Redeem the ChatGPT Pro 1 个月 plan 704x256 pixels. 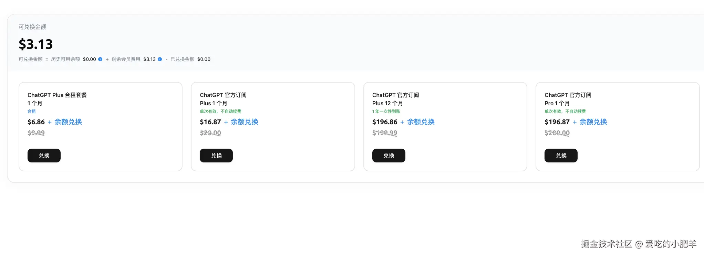pos(561,156)
